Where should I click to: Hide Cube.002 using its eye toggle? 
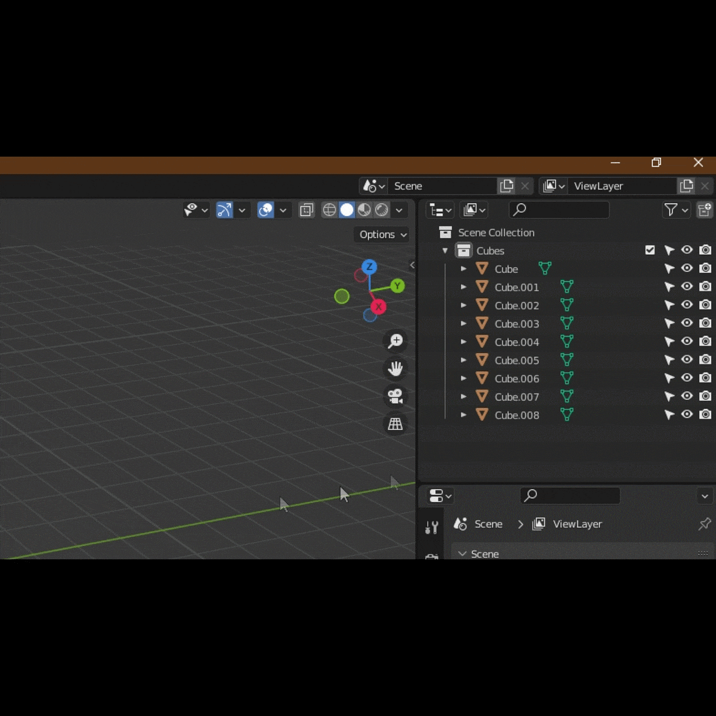(687, 305)
